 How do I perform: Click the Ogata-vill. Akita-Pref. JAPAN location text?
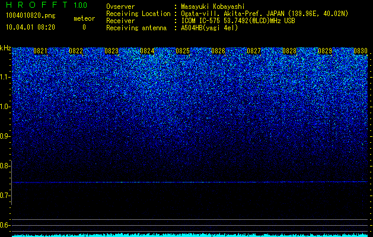[x=264, y=14]
